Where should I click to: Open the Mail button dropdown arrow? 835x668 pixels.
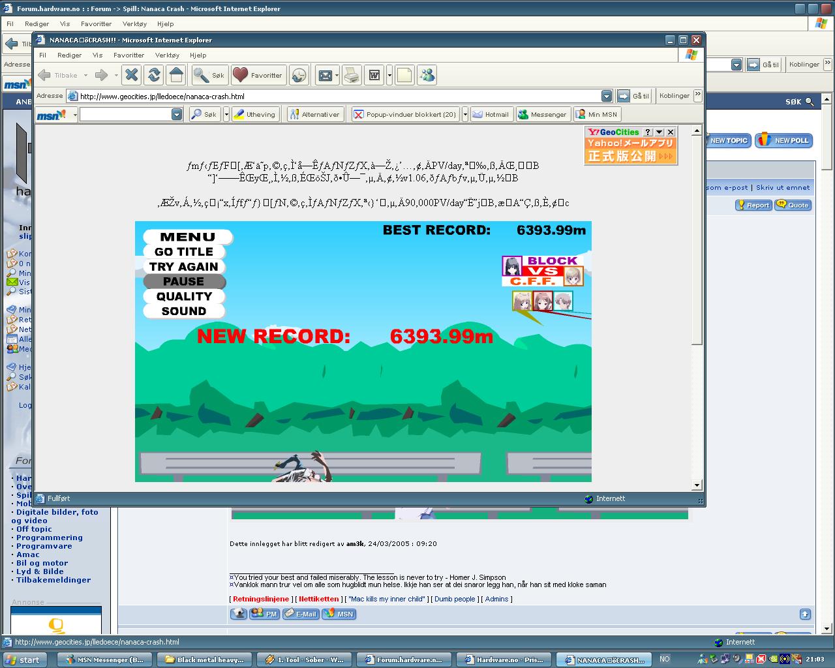[x=337, y=75]
